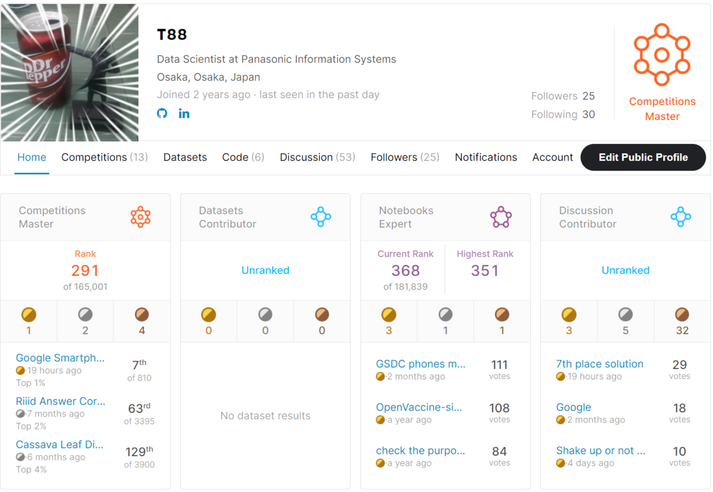Screen dimensions: 713x492
Task: Click the No dataset results text
Action: pos(266,416)
